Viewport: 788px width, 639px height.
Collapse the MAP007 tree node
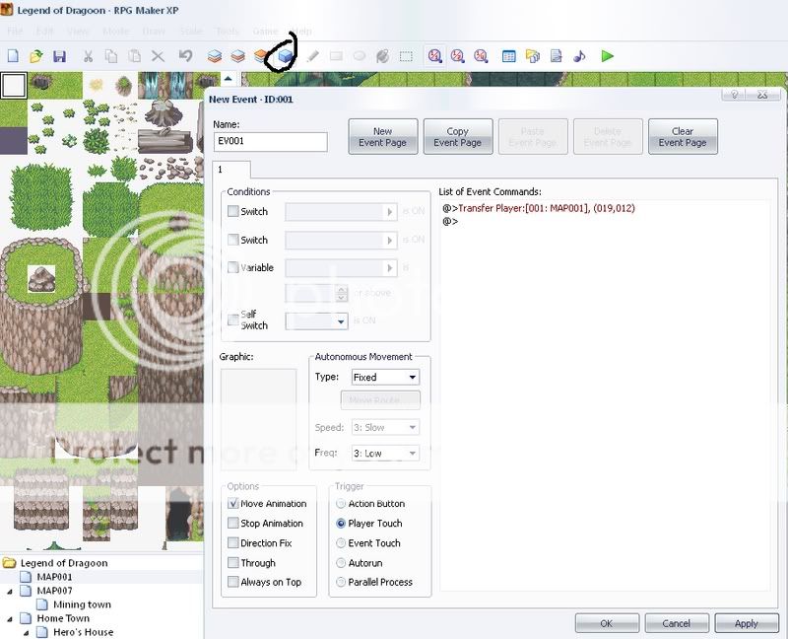11,591
